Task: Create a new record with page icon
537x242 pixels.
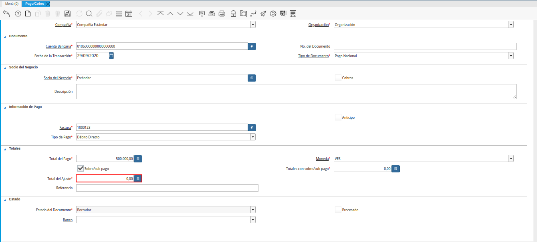Action: click(28, 14)
